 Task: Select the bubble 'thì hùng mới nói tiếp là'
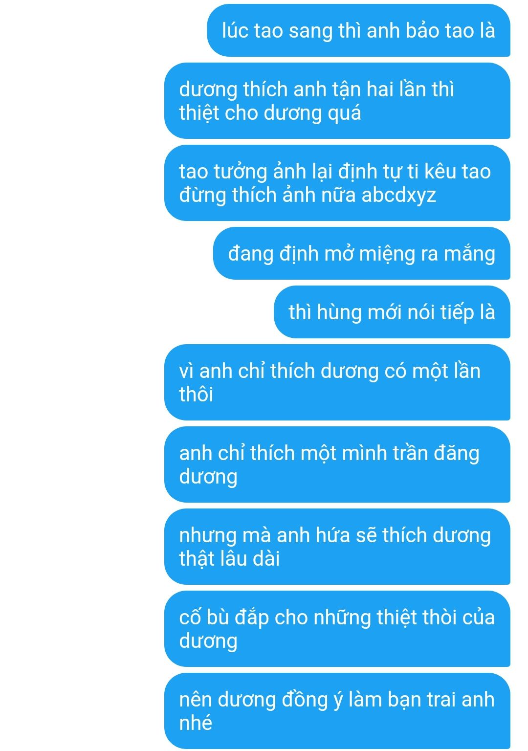(392, 312)
